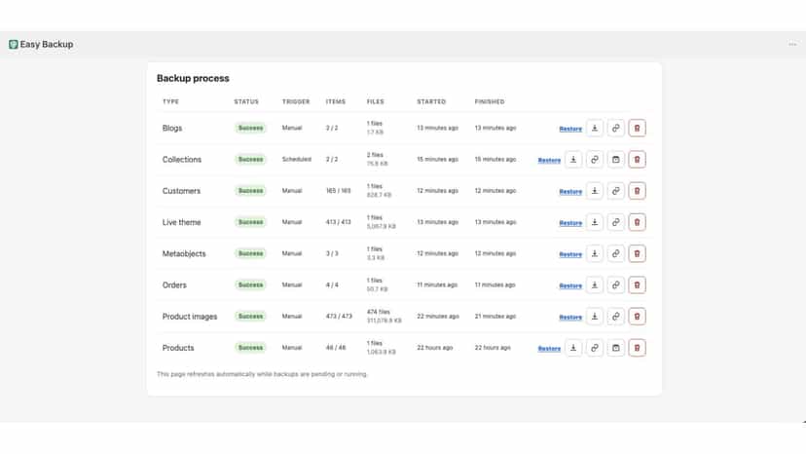Click the Trigger column header

tap(296, 102)
